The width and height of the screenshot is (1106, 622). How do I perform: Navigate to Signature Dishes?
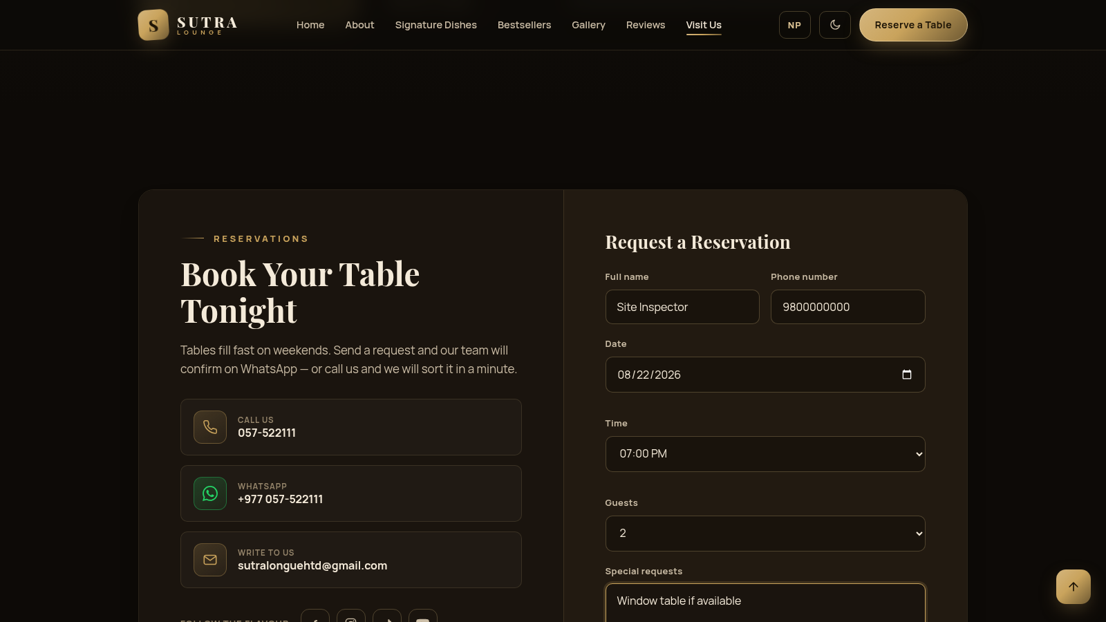[x=436, y=25]
